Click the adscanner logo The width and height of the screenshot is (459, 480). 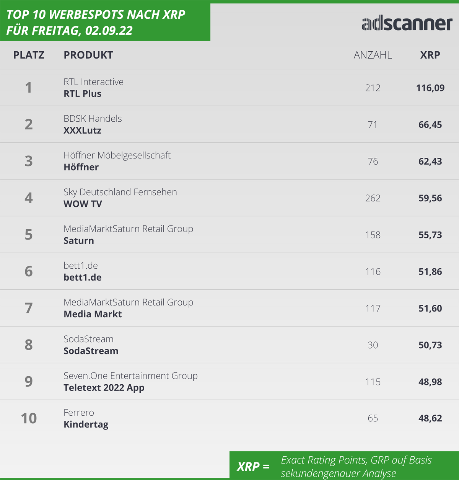click(x=407, y=24)
